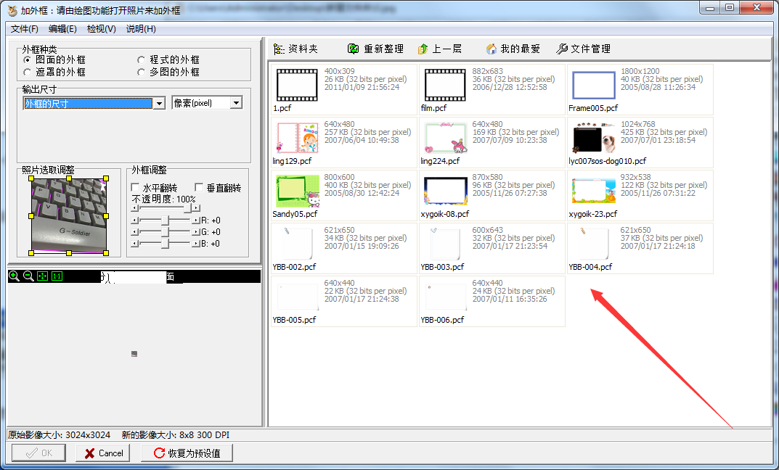Image resolution: width=779 pixels, height=470 pixels.
Task: Click the 1:1 actual size icon
Action: click(x=57, y=276)
